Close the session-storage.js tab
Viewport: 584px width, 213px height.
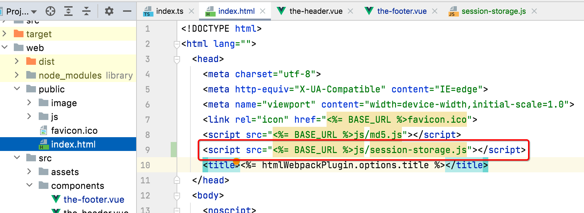pyautogui.click(x=534, y=11)
